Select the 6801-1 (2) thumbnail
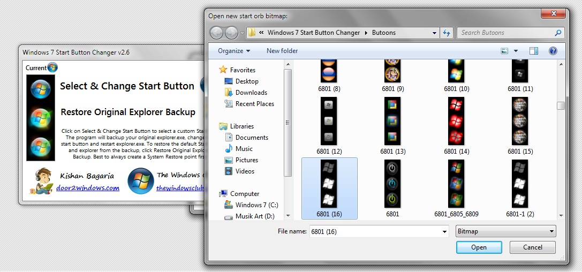The width and height of the screenshot is (582, 272). tap(520, 184)
